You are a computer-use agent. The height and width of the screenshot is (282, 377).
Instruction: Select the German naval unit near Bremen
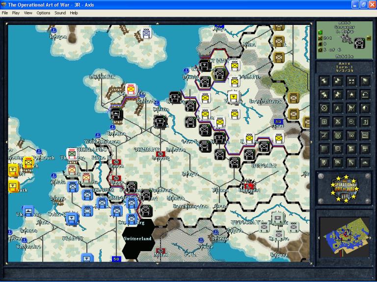(117, 114)
